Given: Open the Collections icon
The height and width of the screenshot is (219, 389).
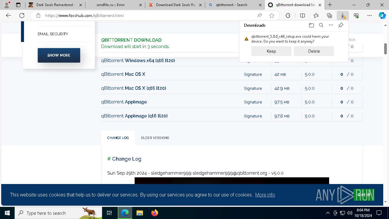Looking at the screenshot, I should click(x=329, y=16).
